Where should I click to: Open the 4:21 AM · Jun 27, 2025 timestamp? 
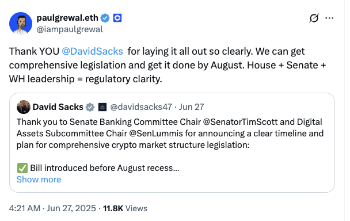coord(52,208)
